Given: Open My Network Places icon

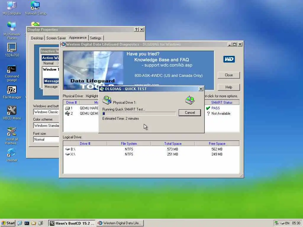Looking at the screenshot, I should pyautogui.click(x=12, y=30).
